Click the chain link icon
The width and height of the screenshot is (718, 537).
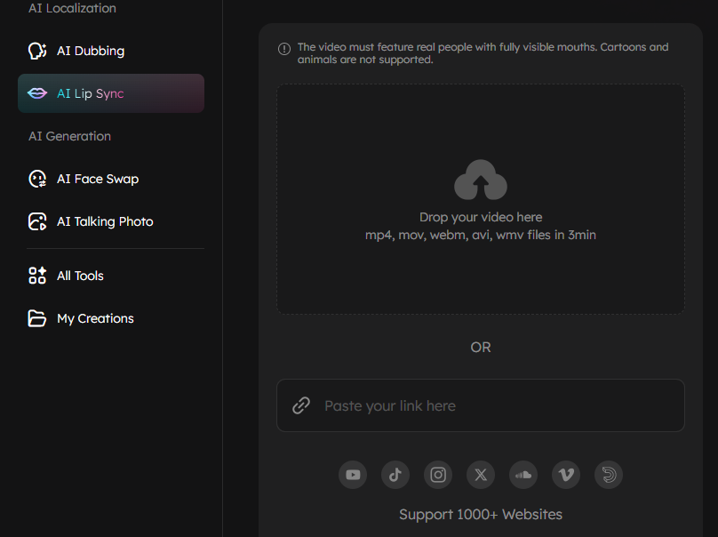click(301, 405)
